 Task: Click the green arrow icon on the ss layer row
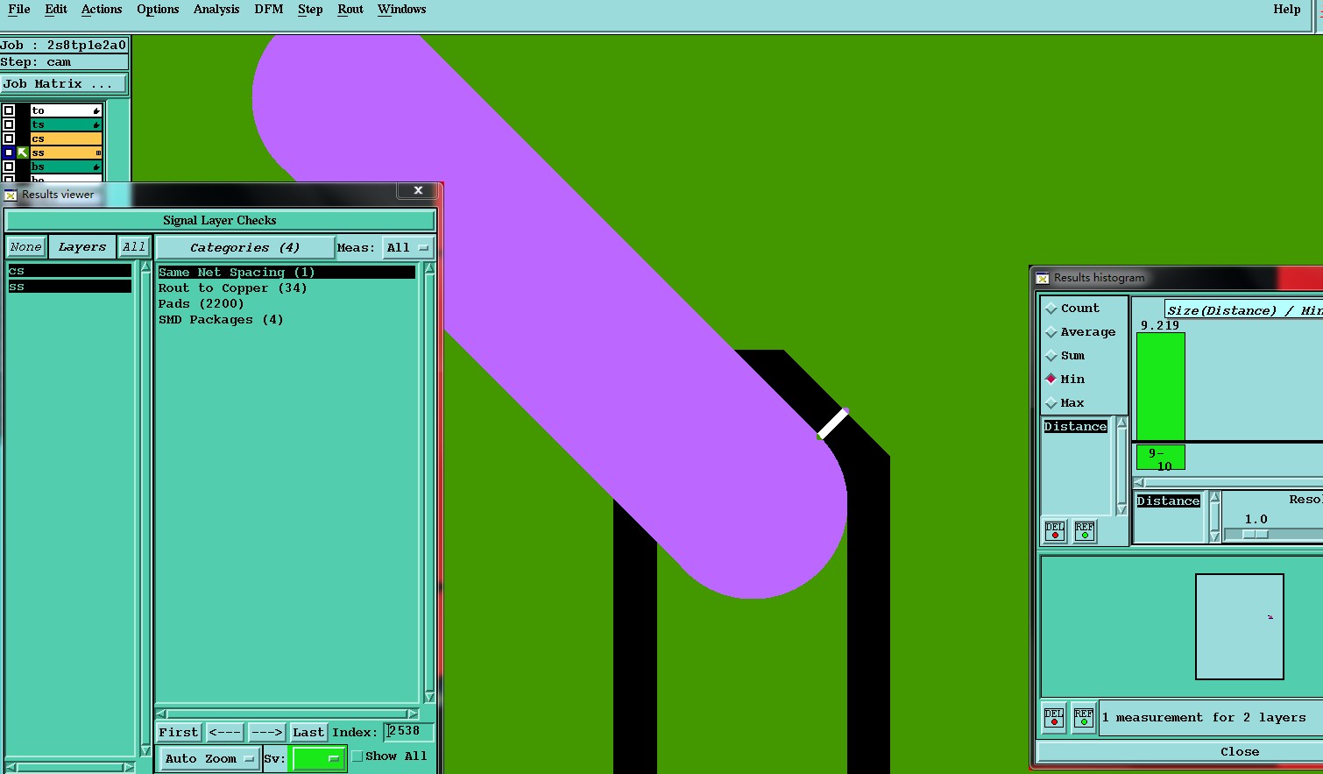(23, 153)
